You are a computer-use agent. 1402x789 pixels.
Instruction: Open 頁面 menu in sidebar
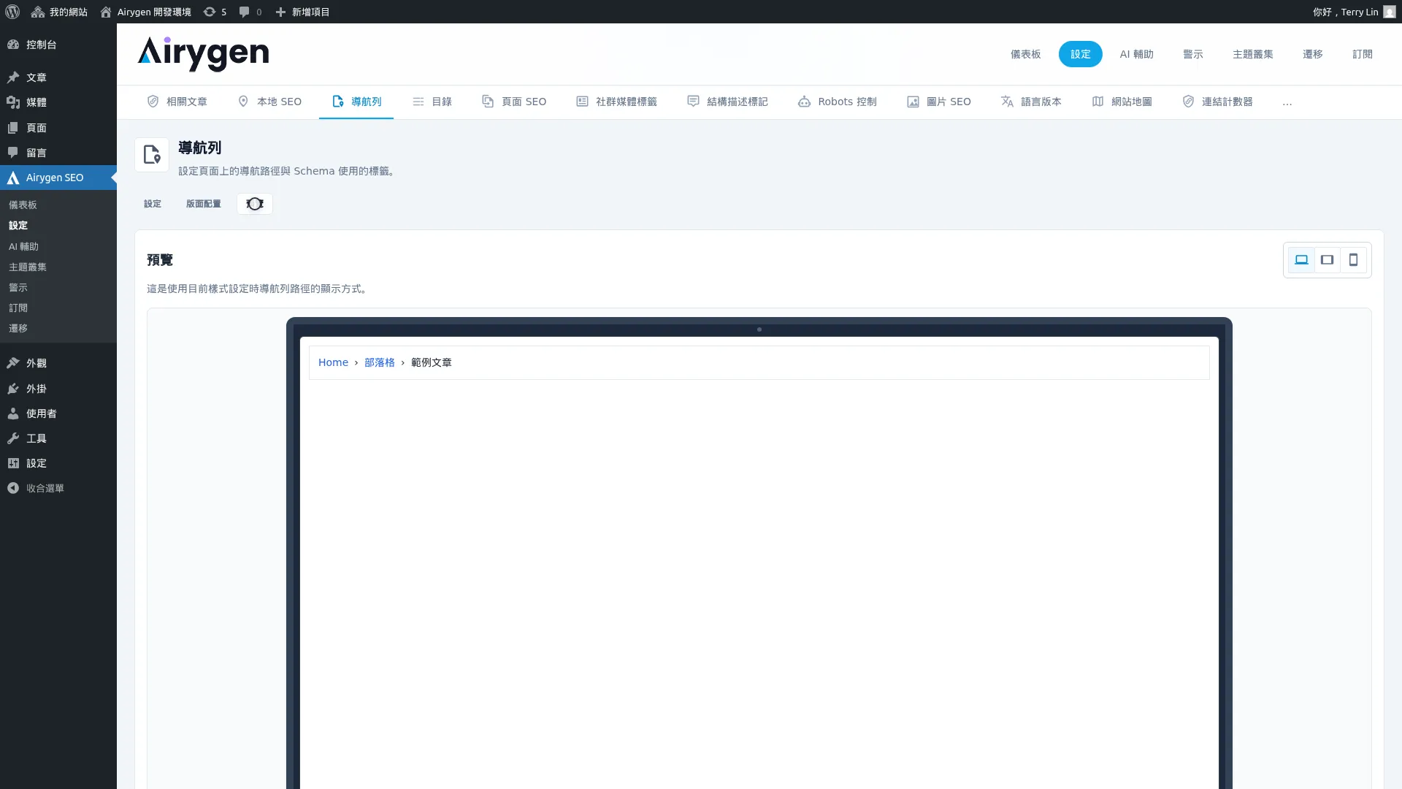[58, 128]
